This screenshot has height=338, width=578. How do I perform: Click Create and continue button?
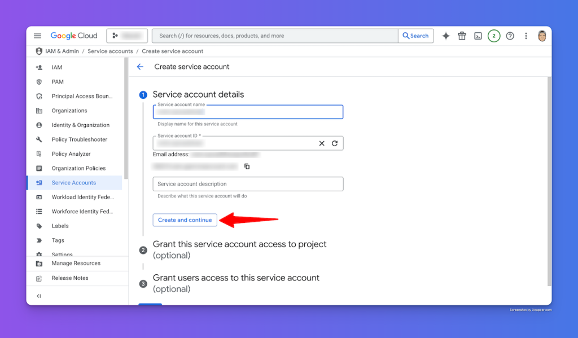pos(185,220)
